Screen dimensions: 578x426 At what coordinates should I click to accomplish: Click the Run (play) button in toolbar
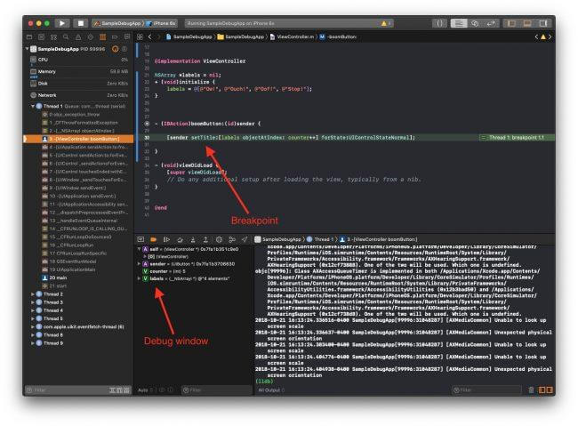[x=62, y=23]
